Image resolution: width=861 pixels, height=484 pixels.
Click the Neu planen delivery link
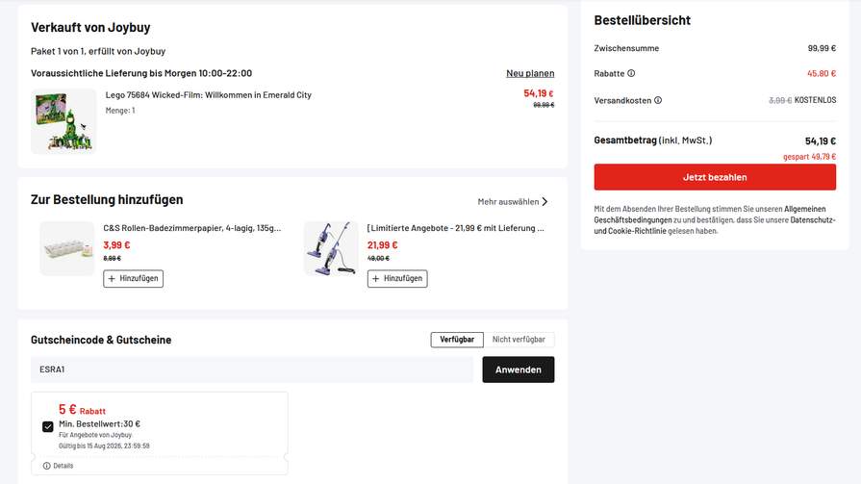click(x=530, y=73)
